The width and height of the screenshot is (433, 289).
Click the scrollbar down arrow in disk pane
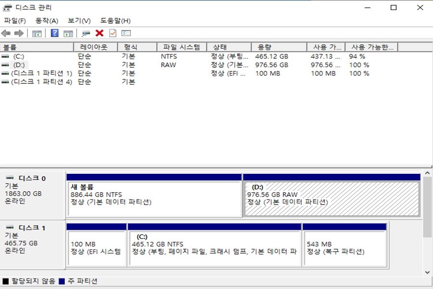click(x=427, y=273)
